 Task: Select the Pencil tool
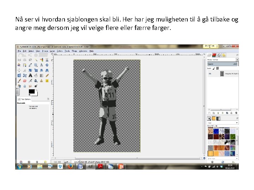pyautogui.click(x=47, y=75)
